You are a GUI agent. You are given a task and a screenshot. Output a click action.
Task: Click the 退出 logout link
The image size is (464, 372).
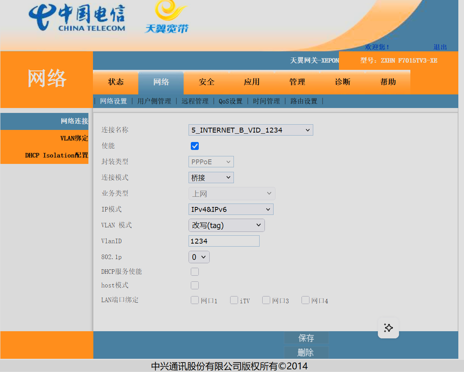click(440, 47)
